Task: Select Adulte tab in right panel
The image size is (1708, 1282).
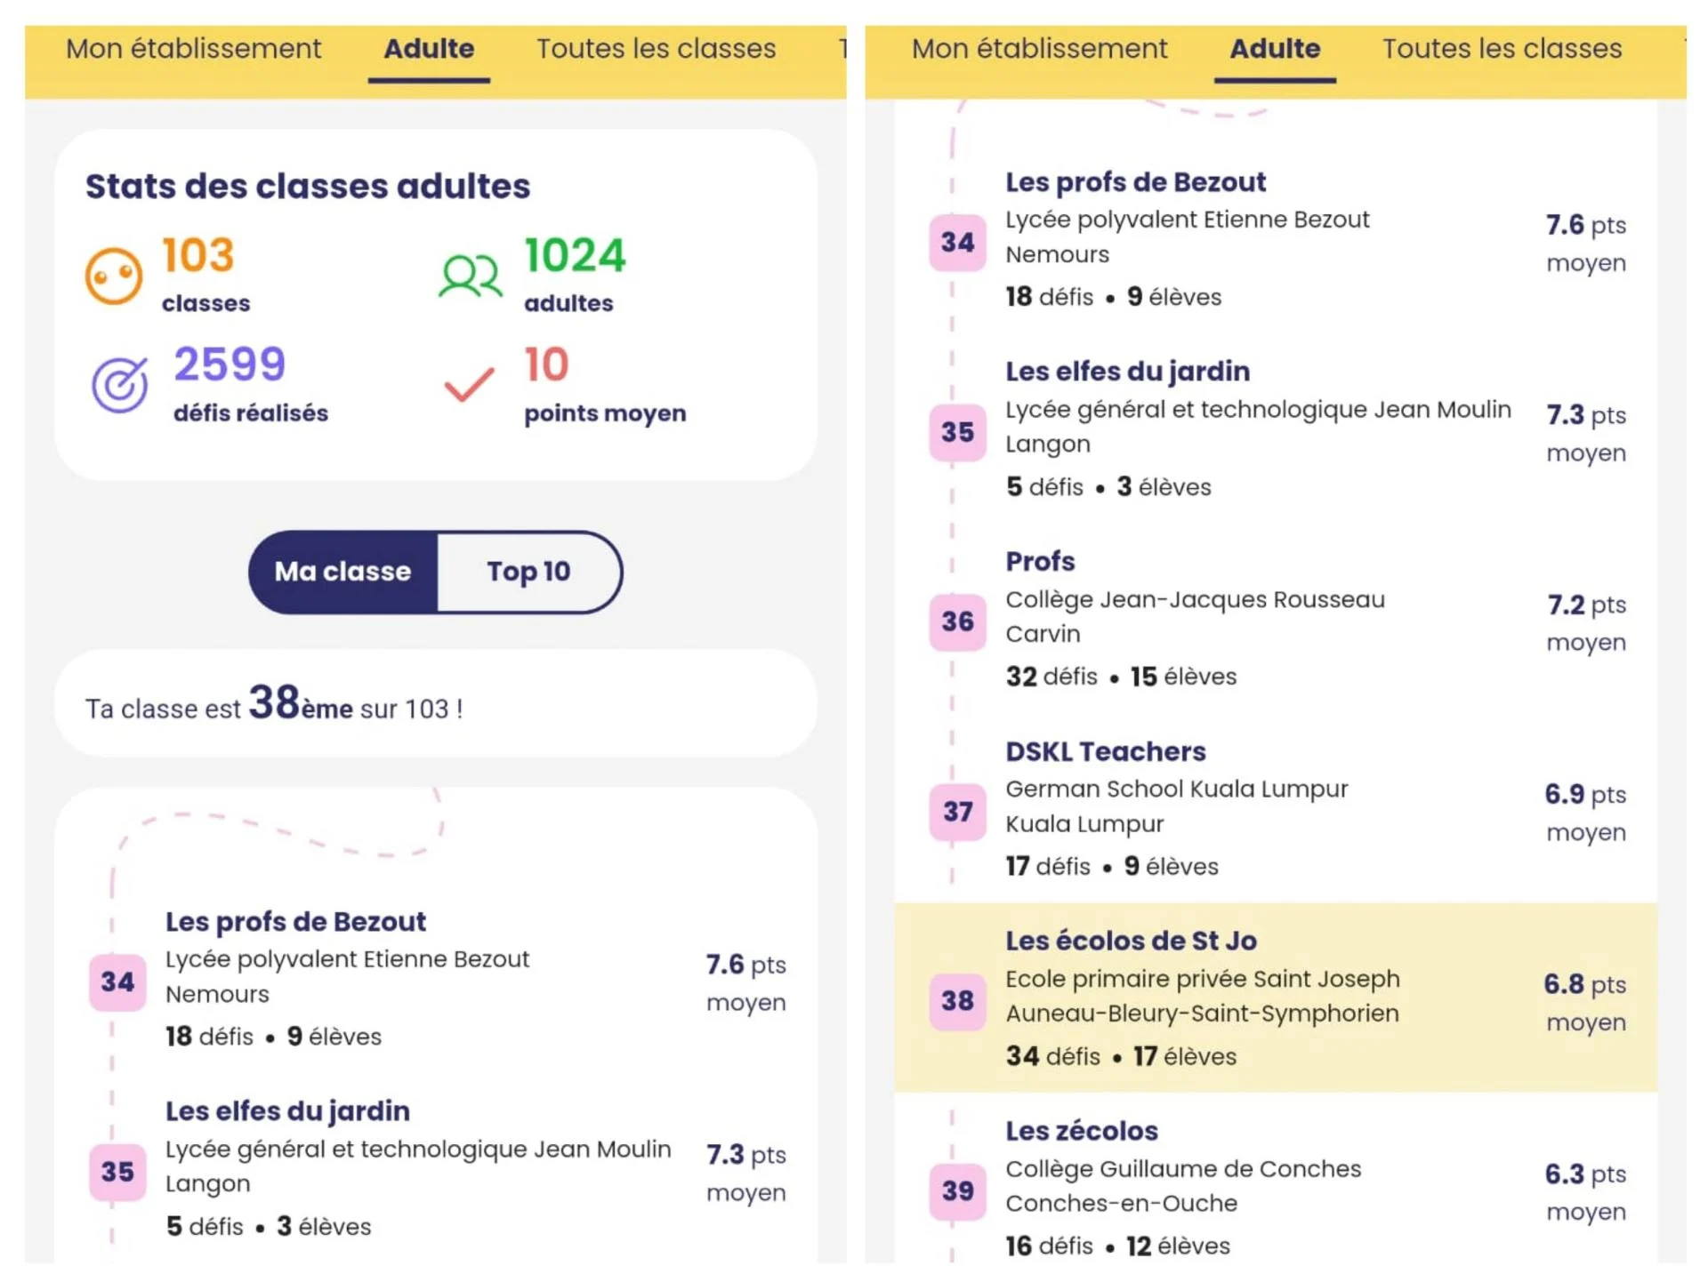Action: coord(1274,49)
